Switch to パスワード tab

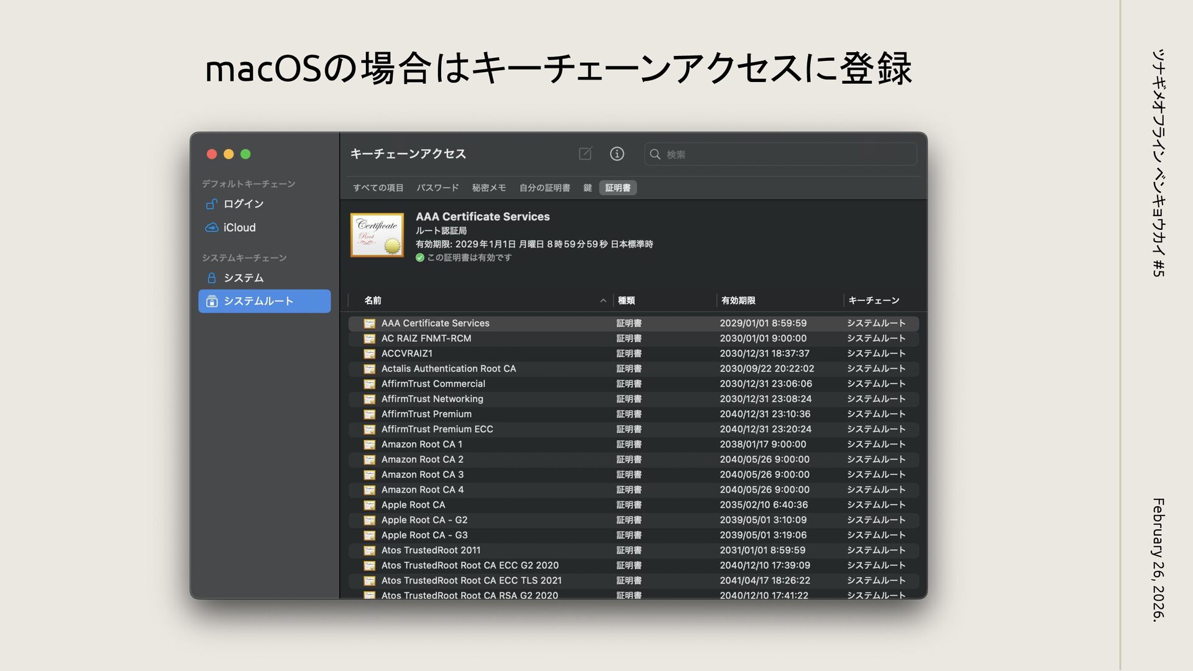(x=437, y=188)
